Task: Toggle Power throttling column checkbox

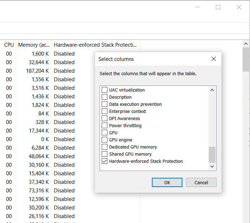Action: point(105,125)
